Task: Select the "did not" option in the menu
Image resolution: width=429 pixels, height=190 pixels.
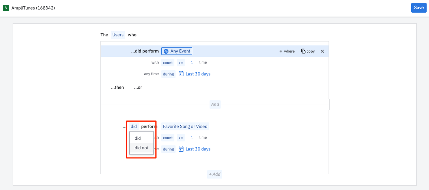Action: pyautogui.click(x=141, y=148)
